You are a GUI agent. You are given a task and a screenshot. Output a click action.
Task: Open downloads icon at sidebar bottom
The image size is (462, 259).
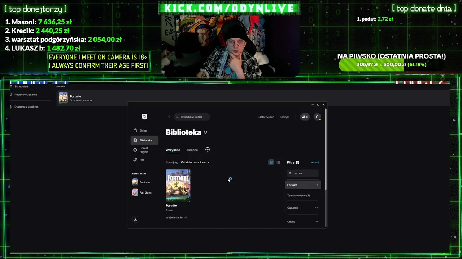136,219
